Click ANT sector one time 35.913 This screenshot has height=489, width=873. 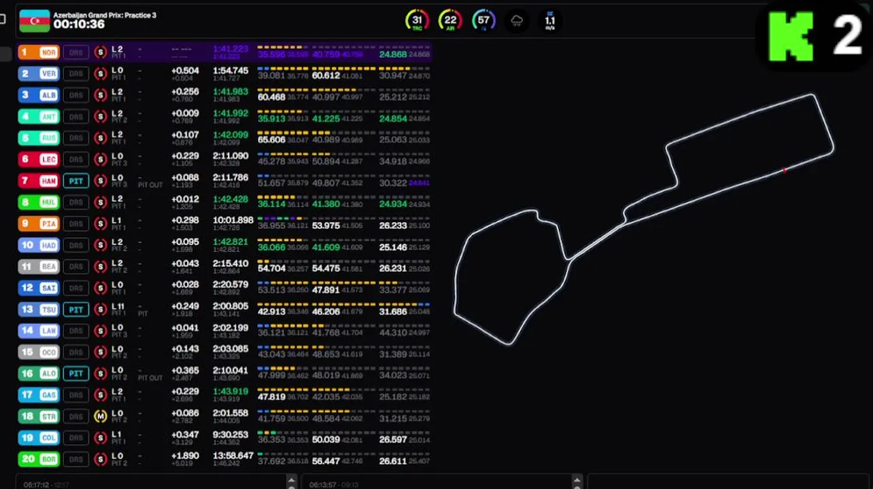click(x=271, y=118)
